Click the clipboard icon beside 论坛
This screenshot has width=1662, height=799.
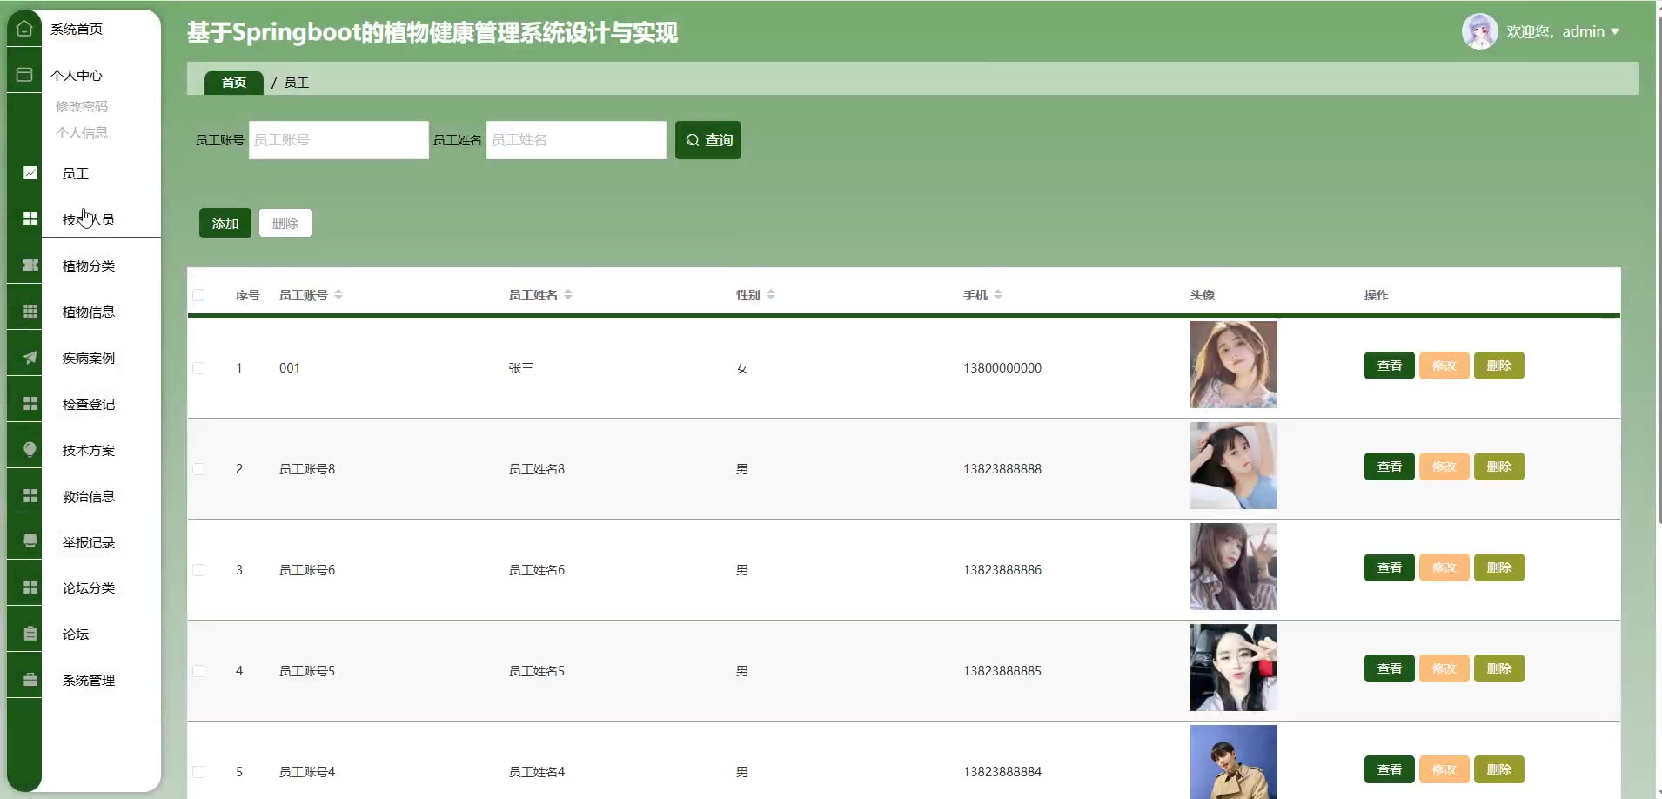coord(30,634)
